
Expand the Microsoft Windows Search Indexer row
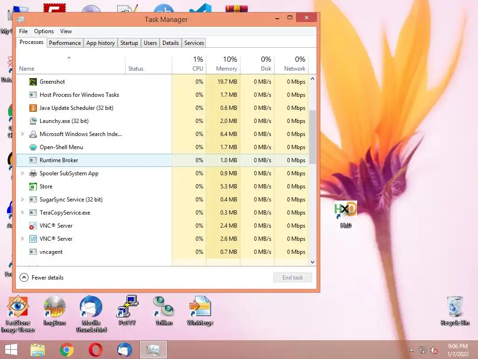[22, 134]
